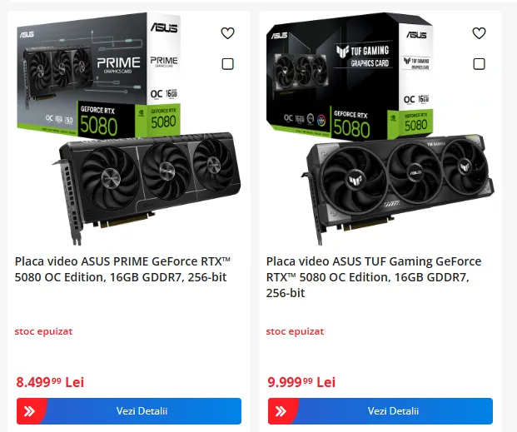517x432 pixels.
Task: Click the triple-fan TUF GPU photo
Action: point(399,190)
